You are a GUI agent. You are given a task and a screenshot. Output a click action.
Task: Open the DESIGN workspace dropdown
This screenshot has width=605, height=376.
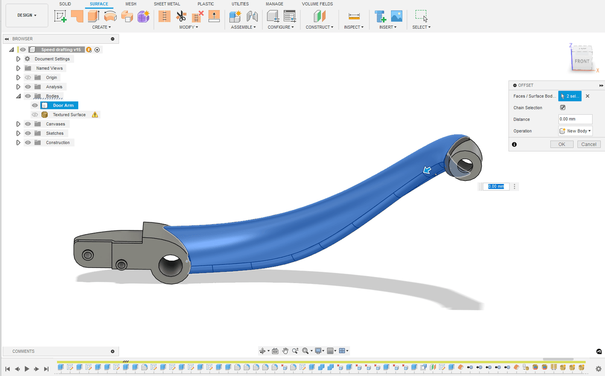point(27,15)
